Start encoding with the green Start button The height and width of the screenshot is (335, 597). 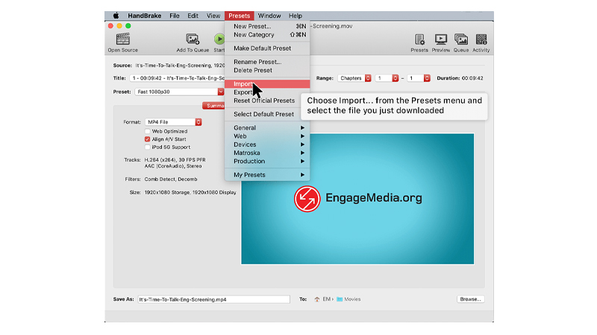(219, 39)
